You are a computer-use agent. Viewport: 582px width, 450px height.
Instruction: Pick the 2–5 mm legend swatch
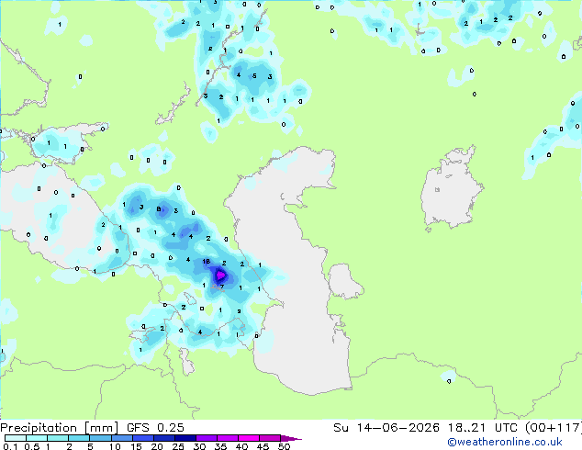pyautogui.click(x=79, y=438)
